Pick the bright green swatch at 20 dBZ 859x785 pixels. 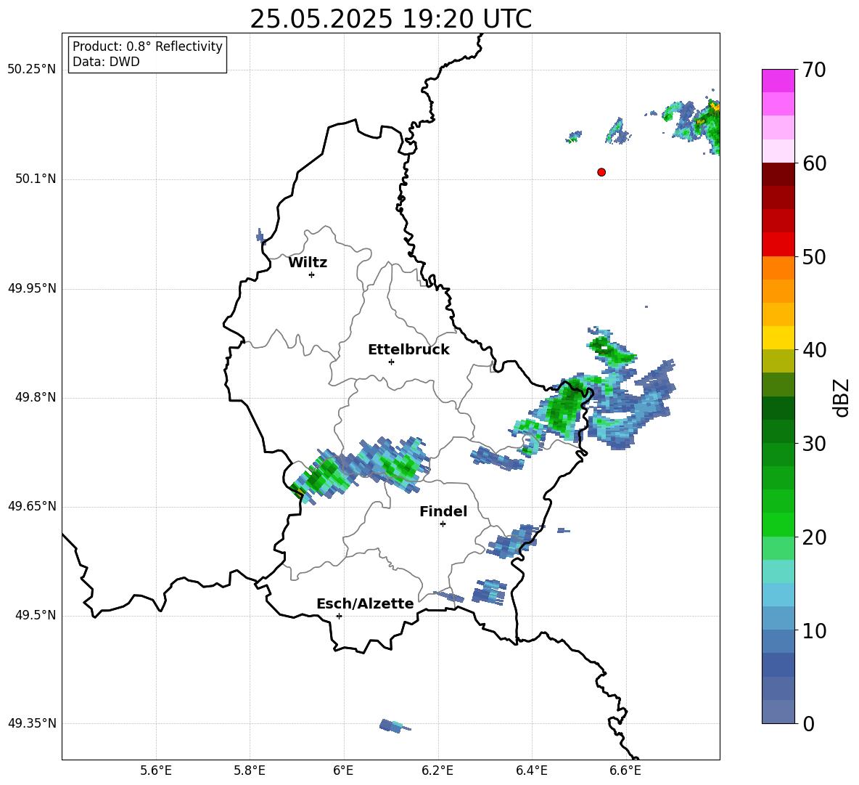(778, 524)
